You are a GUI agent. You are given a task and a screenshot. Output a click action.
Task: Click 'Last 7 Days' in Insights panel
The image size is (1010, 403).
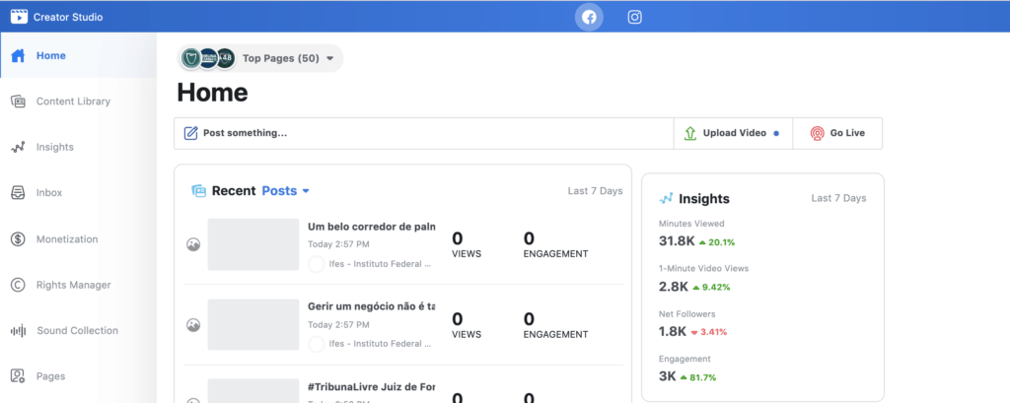point(838,198)
